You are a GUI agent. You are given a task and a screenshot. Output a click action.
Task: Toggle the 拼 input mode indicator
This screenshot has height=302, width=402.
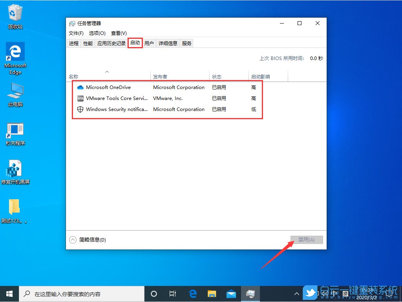pos(345,293)
